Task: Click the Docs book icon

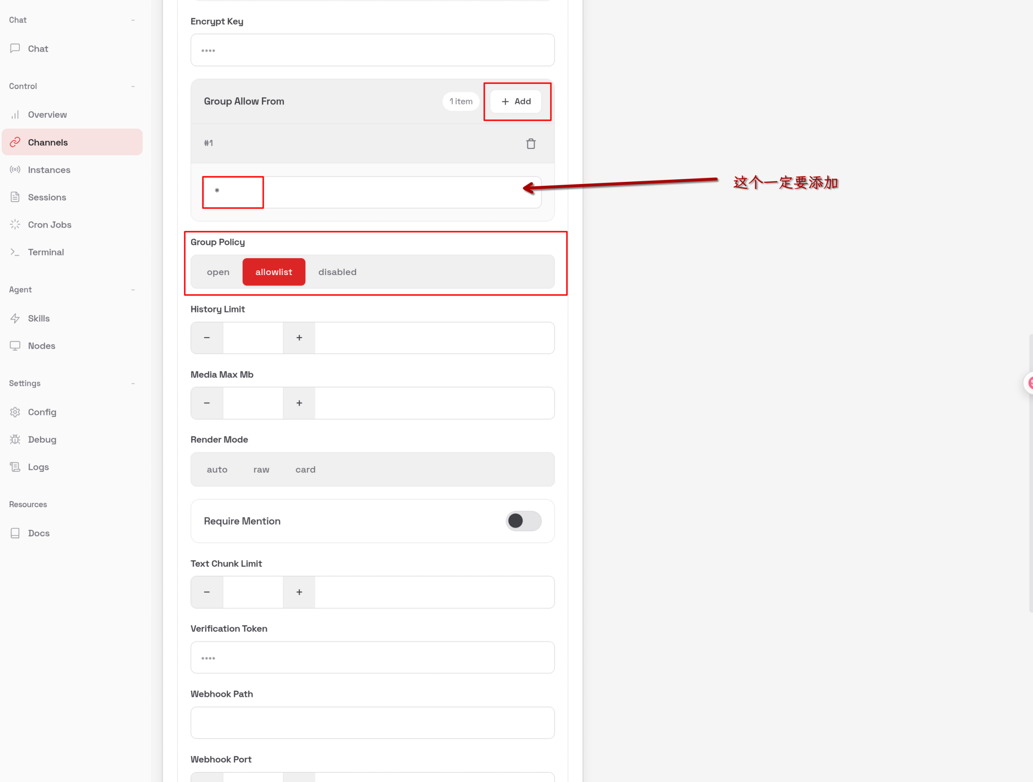Action: 15,533
